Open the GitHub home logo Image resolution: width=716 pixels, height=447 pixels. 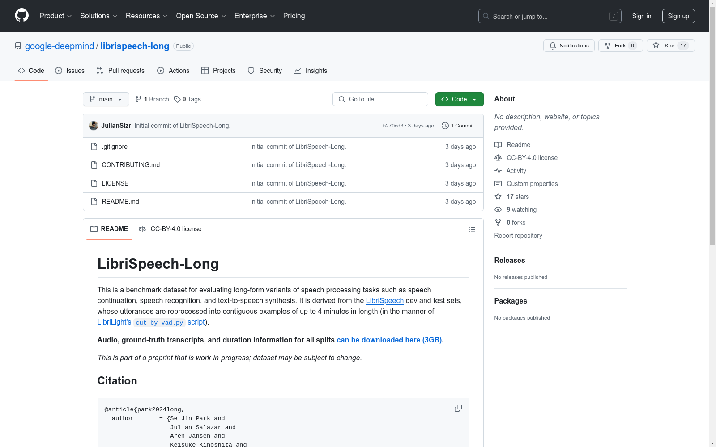click(21, 16)
